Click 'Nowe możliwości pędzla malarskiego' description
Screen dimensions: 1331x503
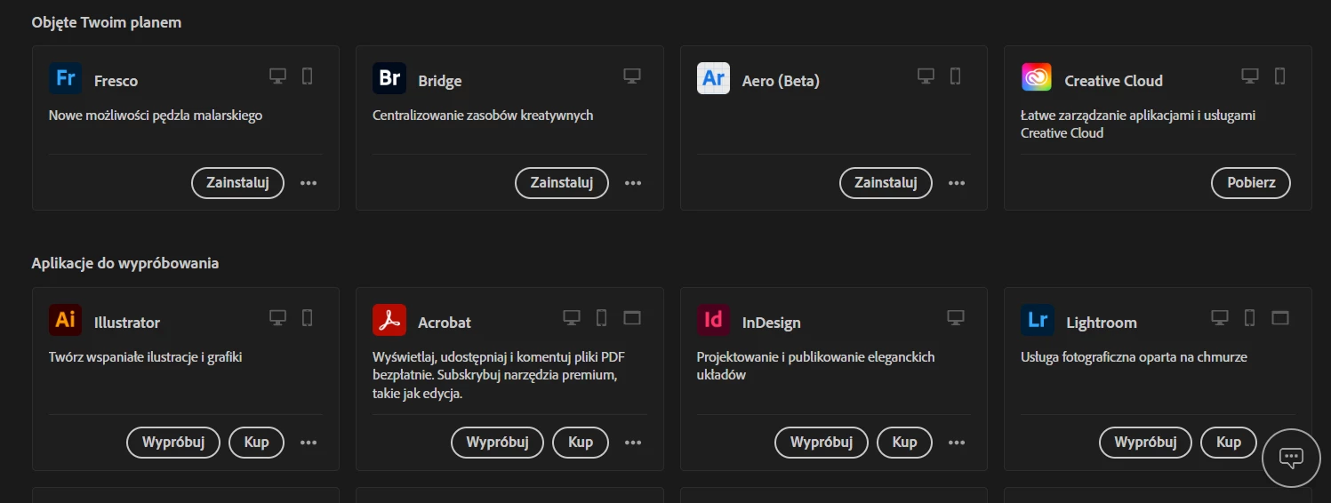[x=156, y=116]
